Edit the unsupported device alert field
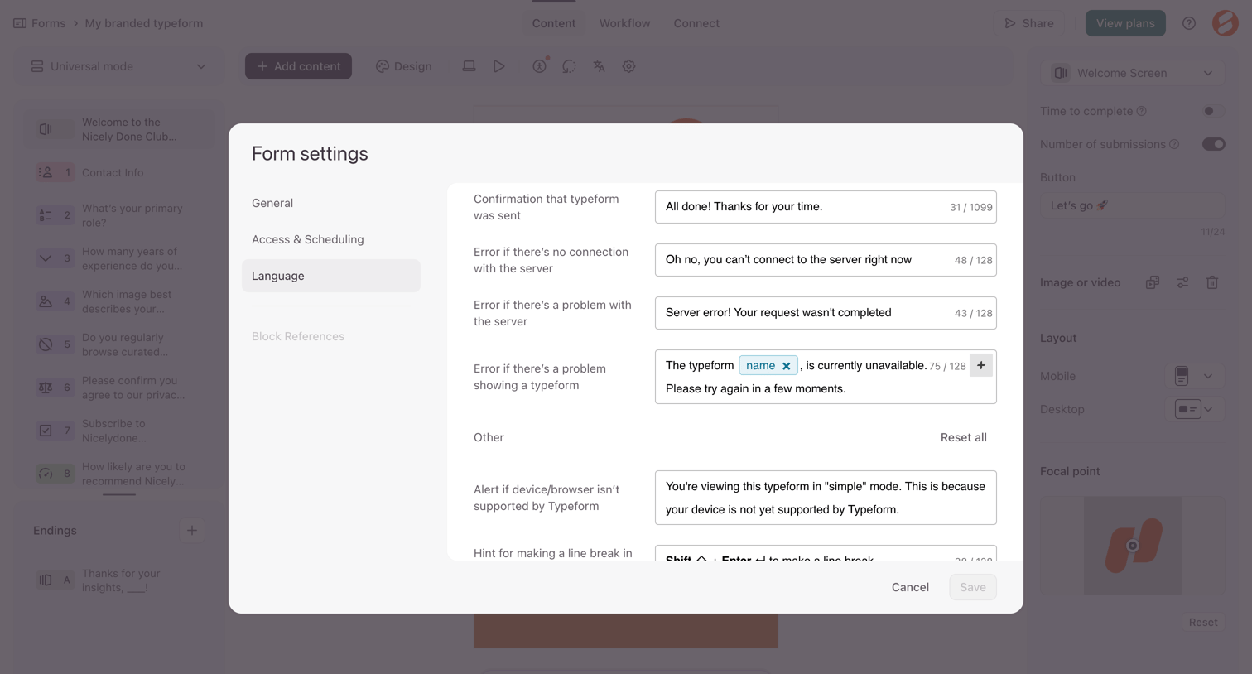 point(826,498)
